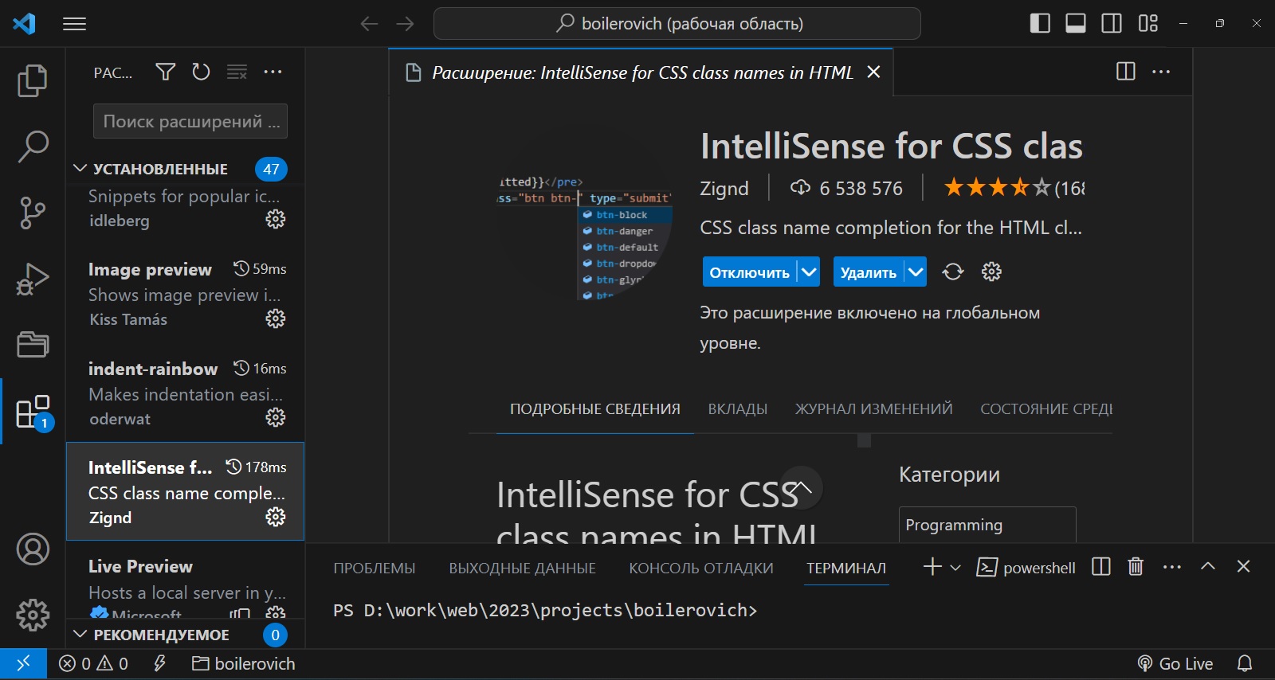
Task: Open the Explorer view in activity bar
Action: pos(33,80)
